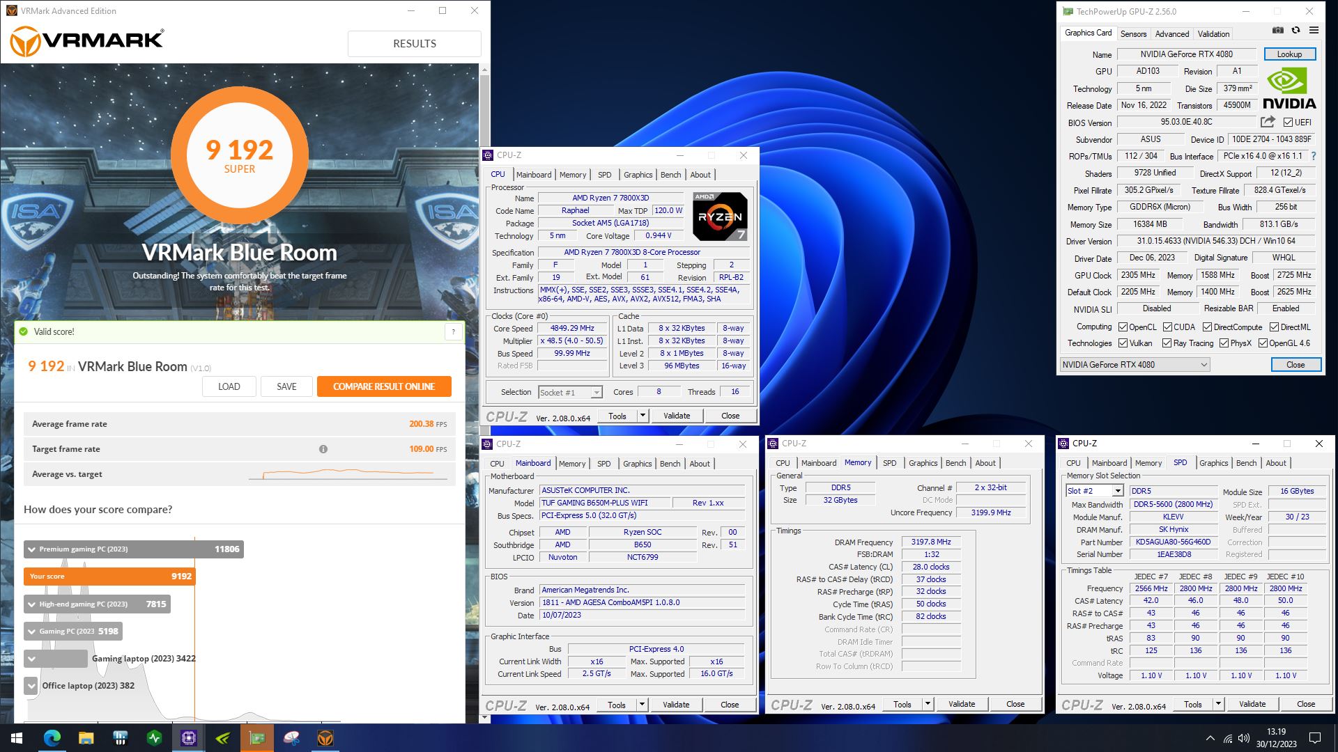Screen dimensions: 1338x752
Task: Toggle the OpenCL checkbox
Action: pos(1123,327)
